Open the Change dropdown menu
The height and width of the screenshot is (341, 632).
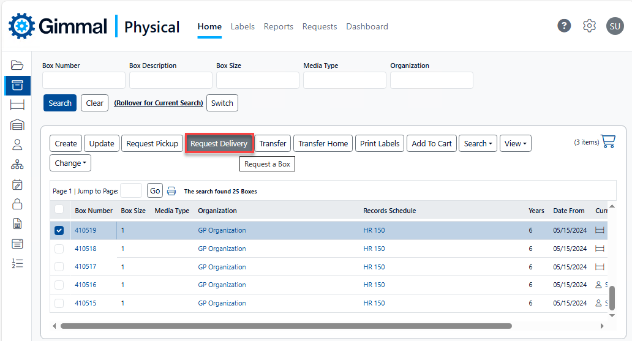(x=70, y=163)
